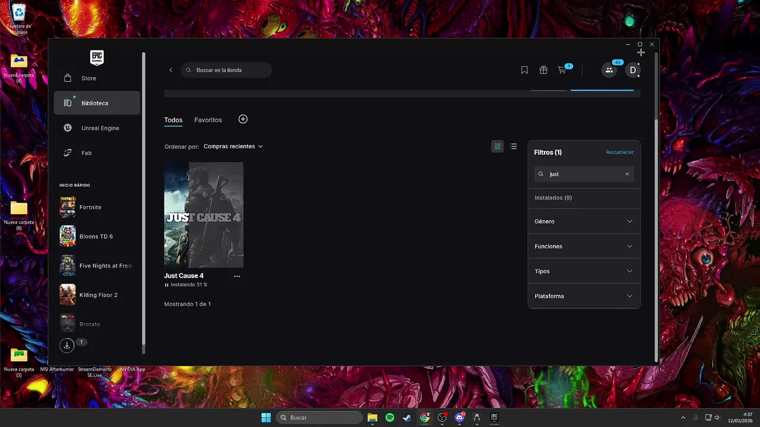This screenshot has height=427, width=760.
Task: Click the Just Cause 4 cover thumbnail
Action: pos(204,215)
